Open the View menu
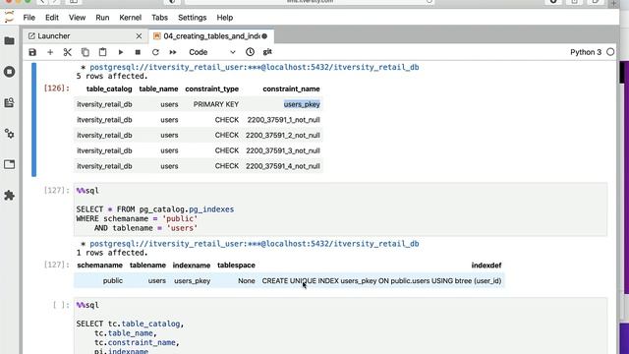The width and height of the screenshot is (629, 354). (77, 18)
